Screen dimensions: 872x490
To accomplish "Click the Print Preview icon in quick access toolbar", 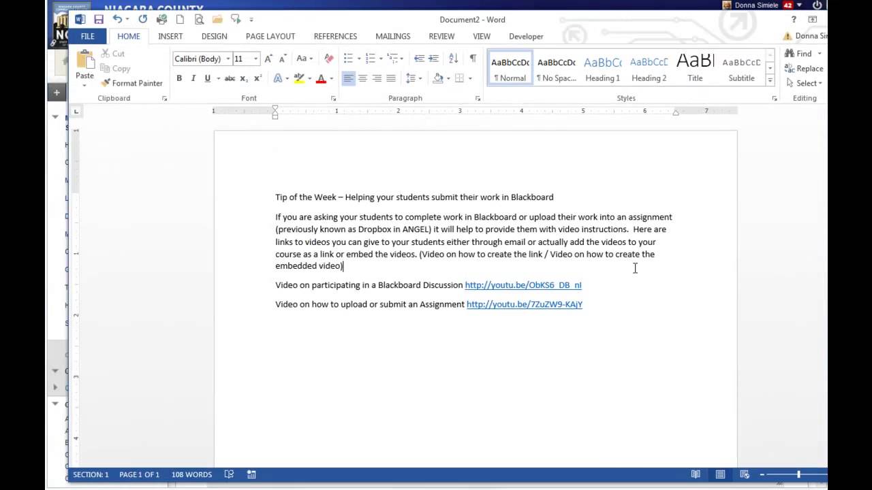I will point(199,19).
